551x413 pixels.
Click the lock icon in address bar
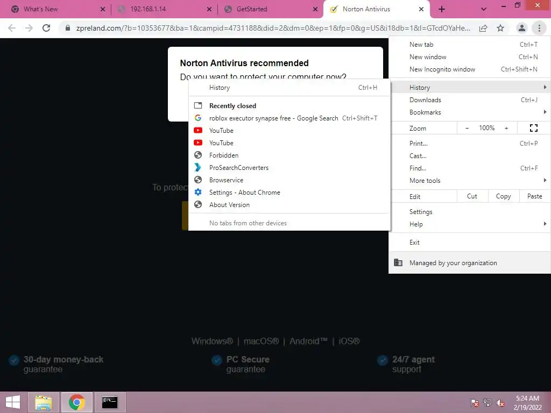click(x=68, y=28)
